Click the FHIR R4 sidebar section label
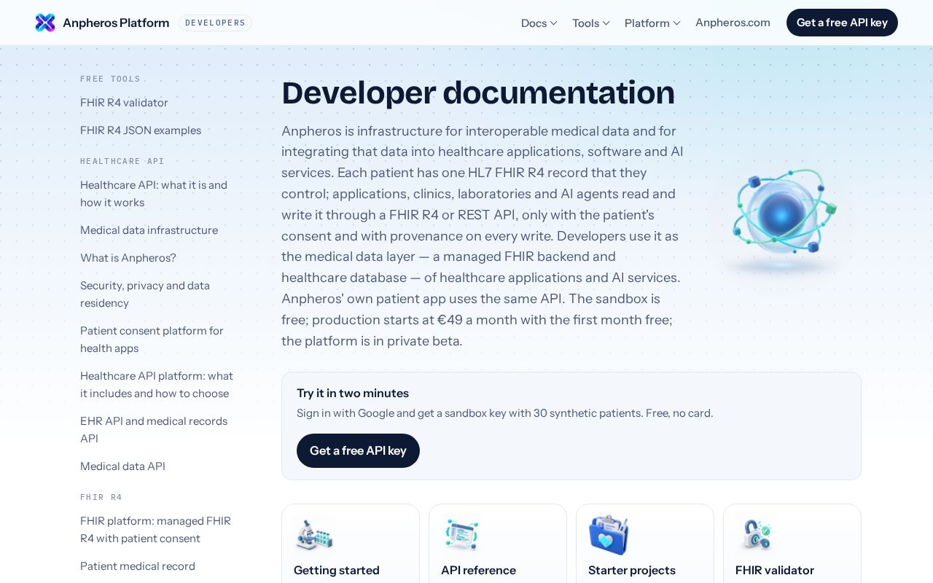933x583 pixels. coord(101,497)
